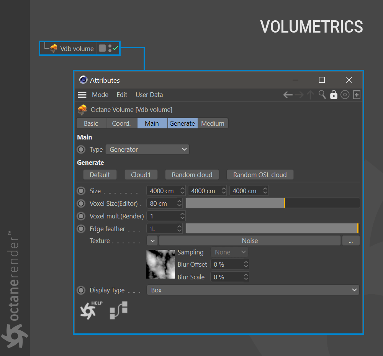Image resolution: width=383 pixels, height=356 pixels.
Task: Open the Attributes hamburger menu
Action: click(x=82, y=95)
